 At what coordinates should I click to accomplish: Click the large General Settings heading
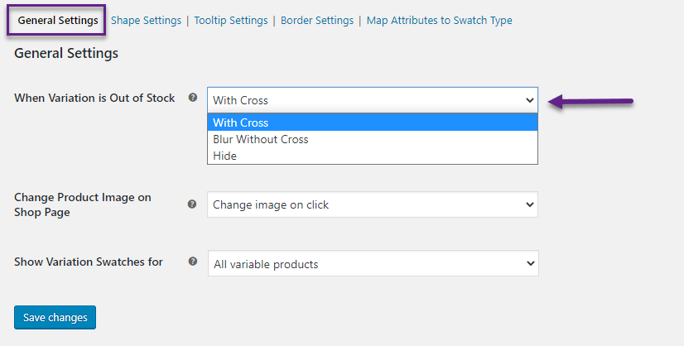[66, 53]
